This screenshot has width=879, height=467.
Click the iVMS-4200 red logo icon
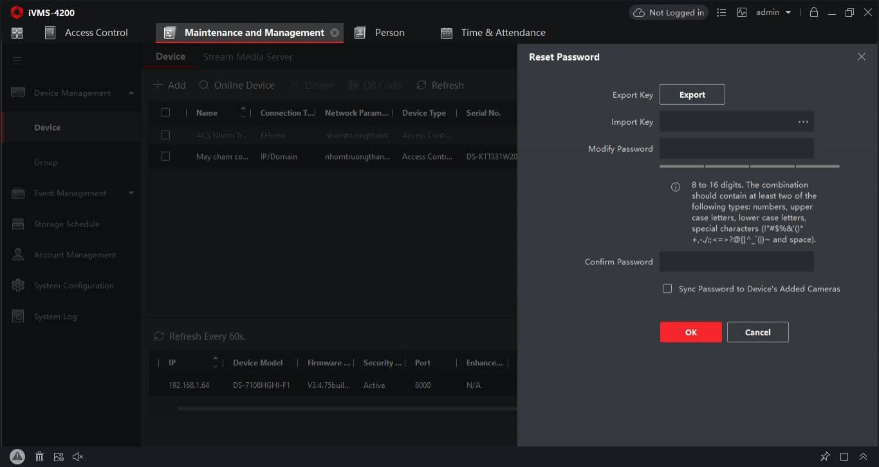17,12
